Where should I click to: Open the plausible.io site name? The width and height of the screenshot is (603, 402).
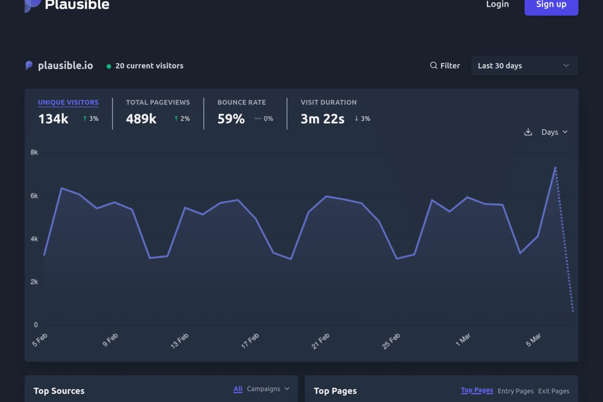click(x=65, y=66)
